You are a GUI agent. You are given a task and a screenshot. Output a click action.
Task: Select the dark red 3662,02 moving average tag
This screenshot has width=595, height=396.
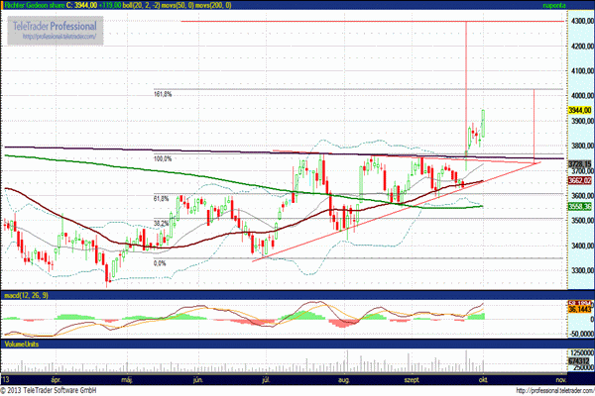[x=580, y=180]
